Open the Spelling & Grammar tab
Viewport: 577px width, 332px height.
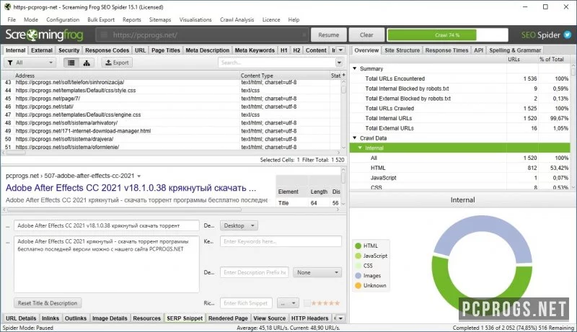(x=515, y=50)
